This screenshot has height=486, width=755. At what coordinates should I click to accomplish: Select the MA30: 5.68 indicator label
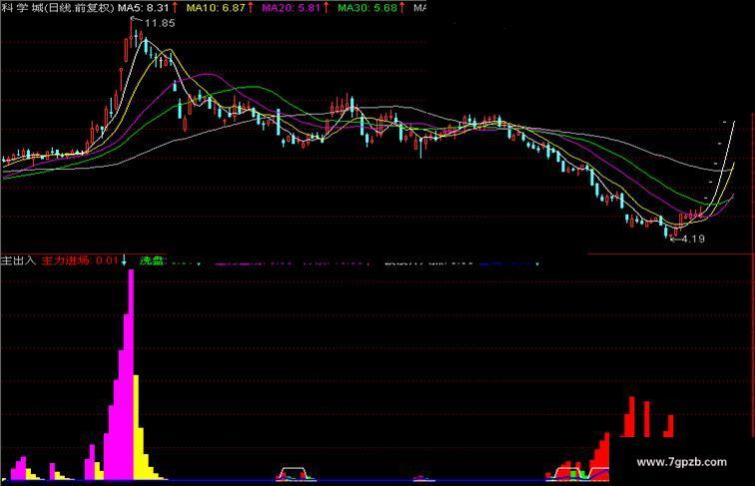(368, 8)
